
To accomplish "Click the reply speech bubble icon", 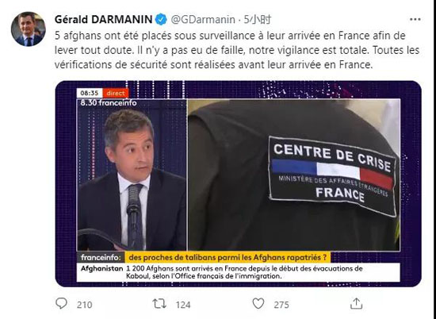I will (61, 303).
